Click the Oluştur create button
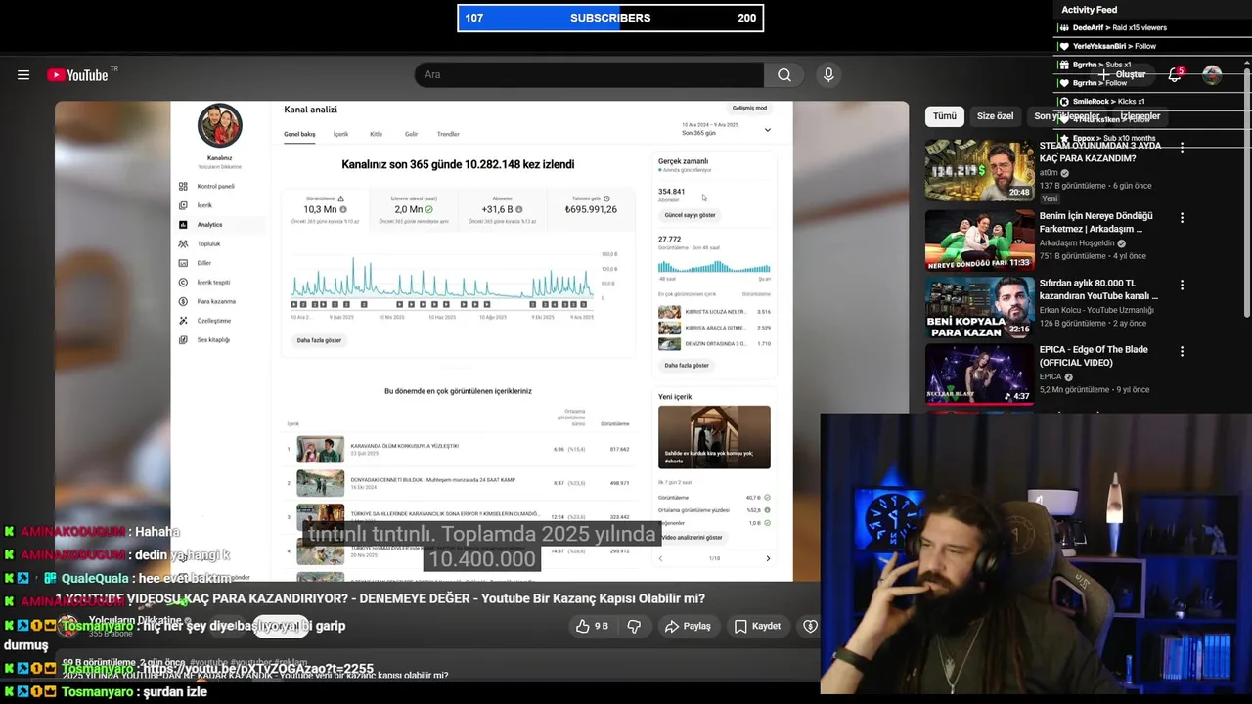Image resolution: width=1252 pixels, height=704 pixels. [1122, 75]
